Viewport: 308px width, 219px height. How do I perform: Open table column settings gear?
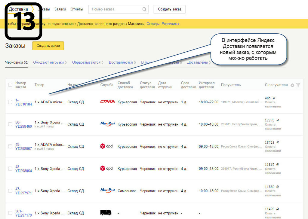point(292,85)
